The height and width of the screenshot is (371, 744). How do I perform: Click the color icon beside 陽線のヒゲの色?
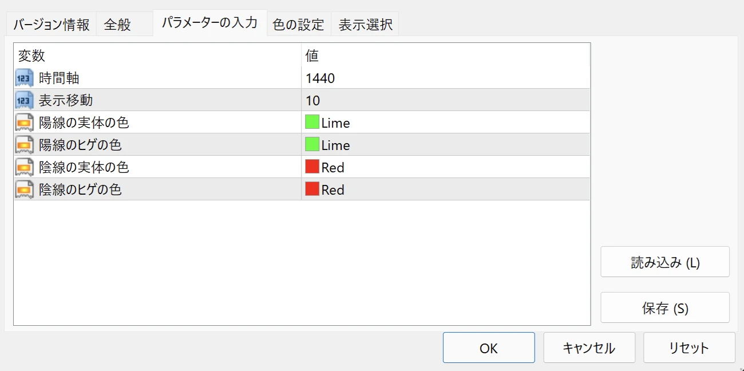(x=25, y=145)
